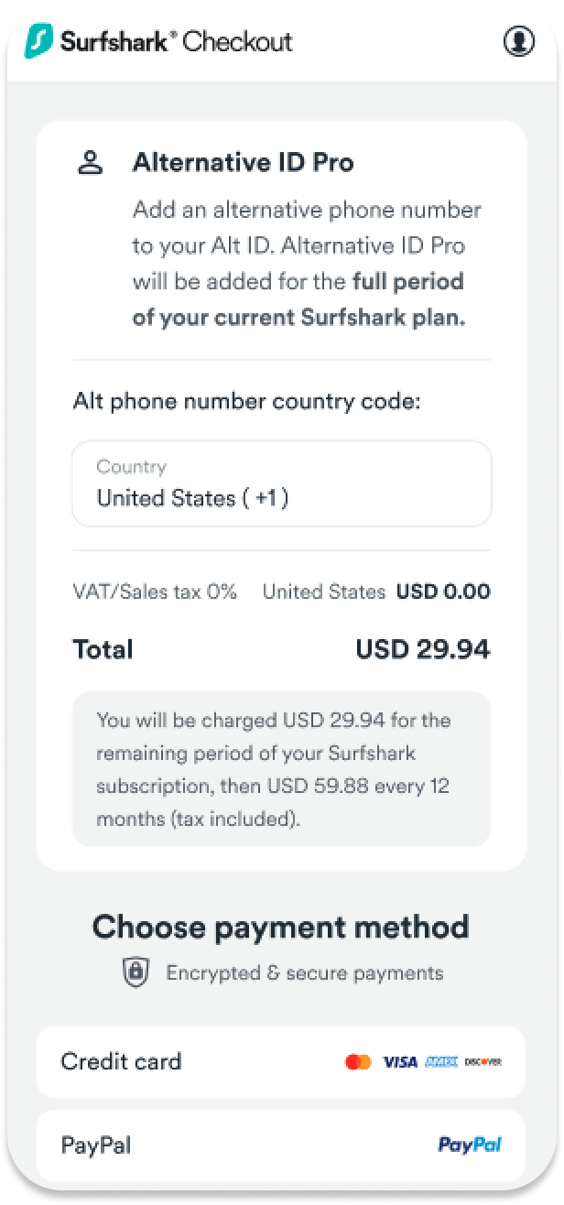Click the total amount USD 29.94
This screenshot has height=1205, width=564.
tap(422, 649)
